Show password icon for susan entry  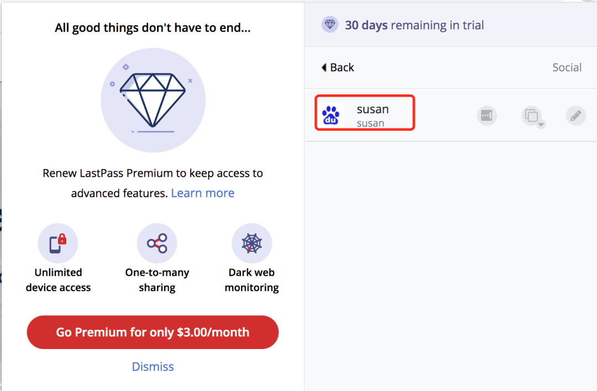(x=486, y=115)
